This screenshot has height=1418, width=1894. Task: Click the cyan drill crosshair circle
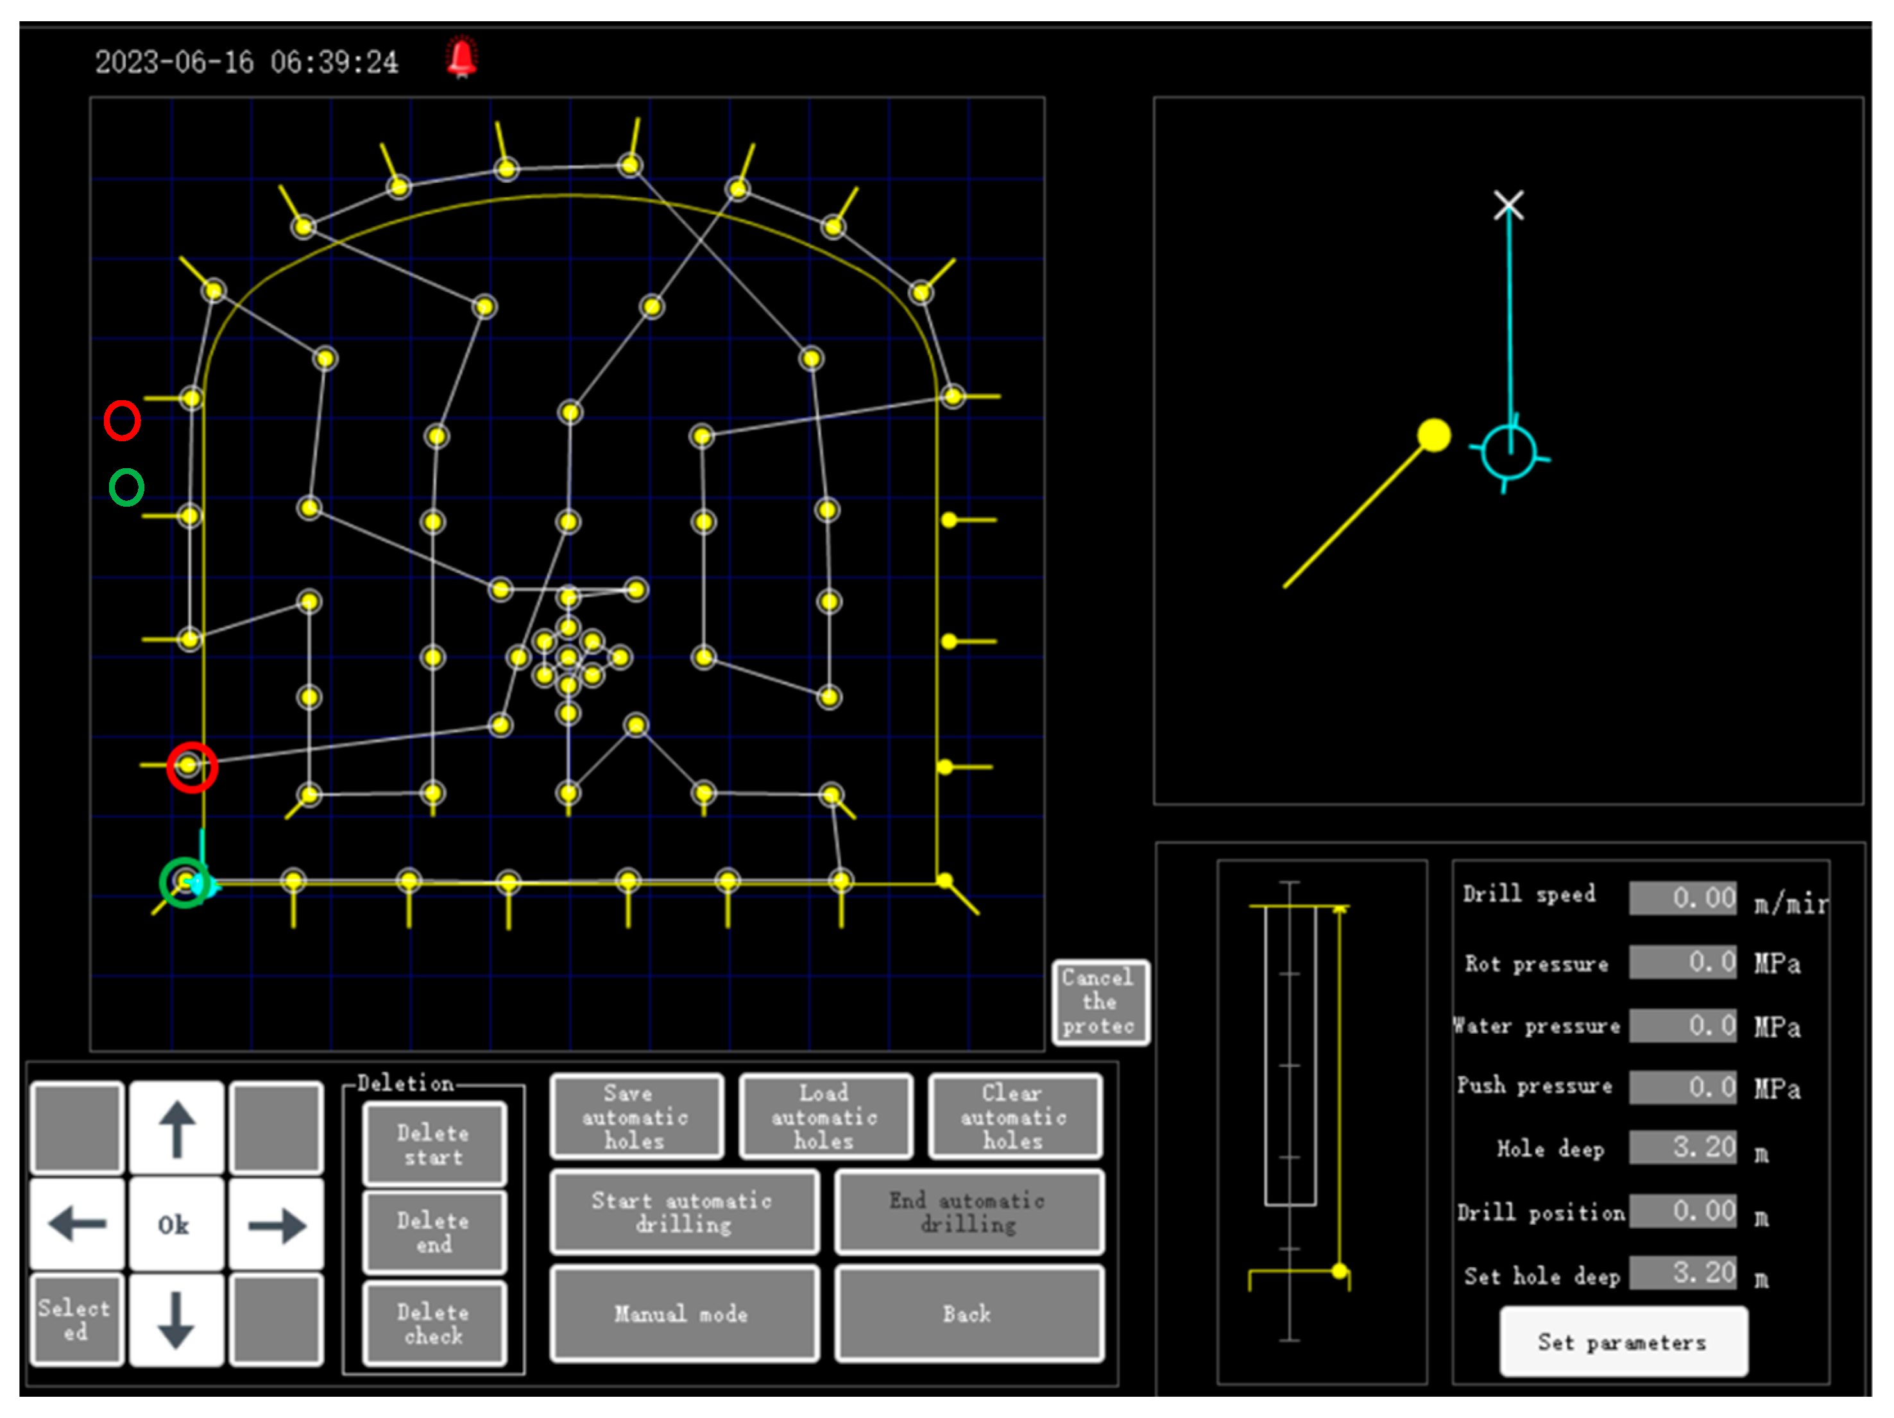click(1508, 453)
